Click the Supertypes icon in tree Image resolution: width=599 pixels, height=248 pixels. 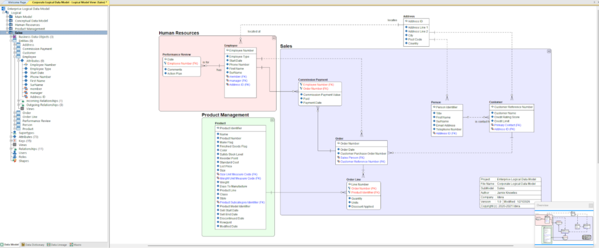[15, 132]
